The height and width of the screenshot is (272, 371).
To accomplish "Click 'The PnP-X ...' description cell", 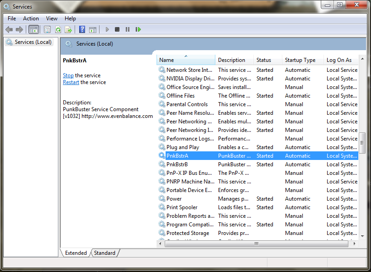I will click(x=233, y=173).
